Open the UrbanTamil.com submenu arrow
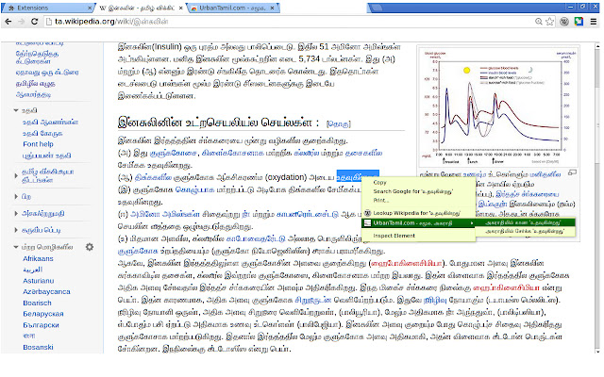Screen dimensions: 604x377 pyautogui.click(x=472, y=223)
